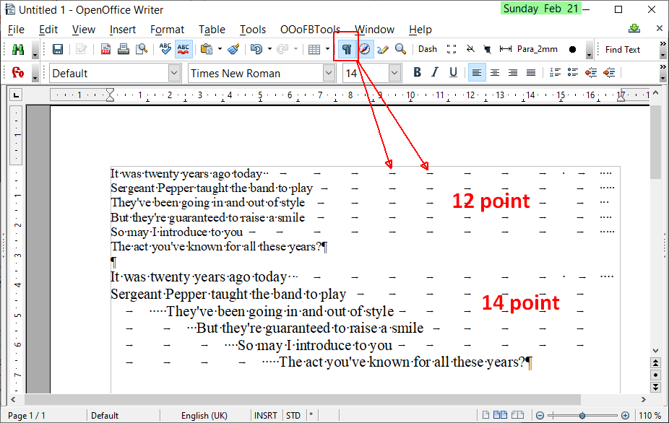Click the width arrow icon before Para_2mm
Screen dimensions: 669x423
[x=506, y=50]
